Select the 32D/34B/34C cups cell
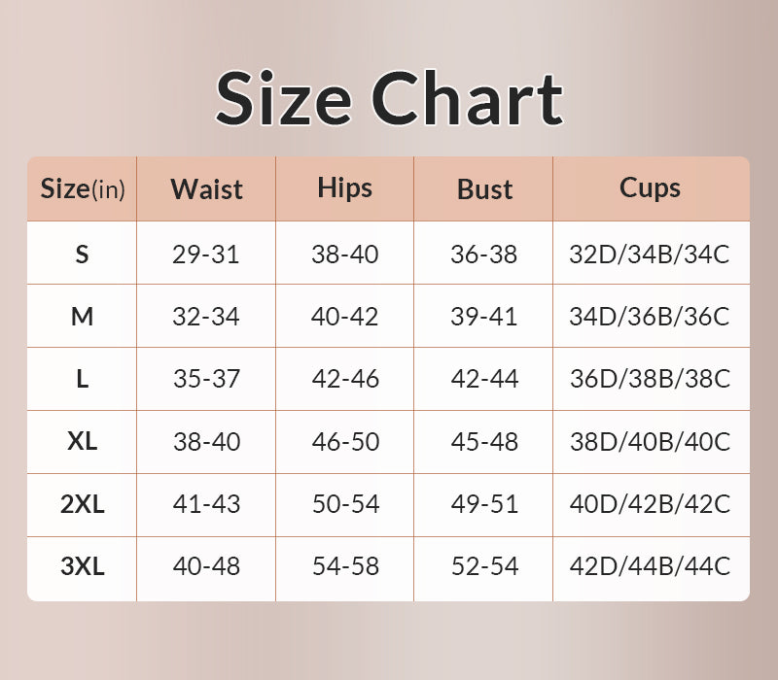This screenshot has height=680, width=778. click(x=650, y=255)
